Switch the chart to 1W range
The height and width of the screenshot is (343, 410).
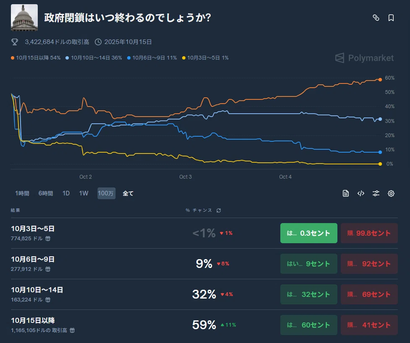coord(84,193)
